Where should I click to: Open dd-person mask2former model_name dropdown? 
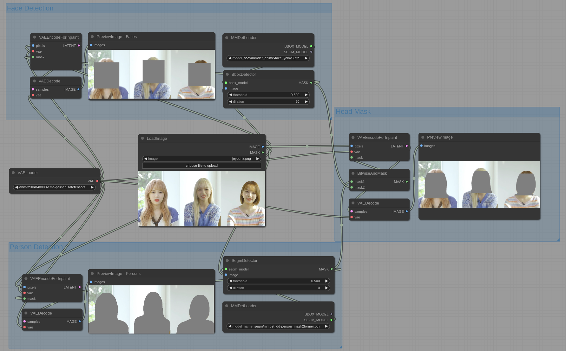(x=278, y=326)
